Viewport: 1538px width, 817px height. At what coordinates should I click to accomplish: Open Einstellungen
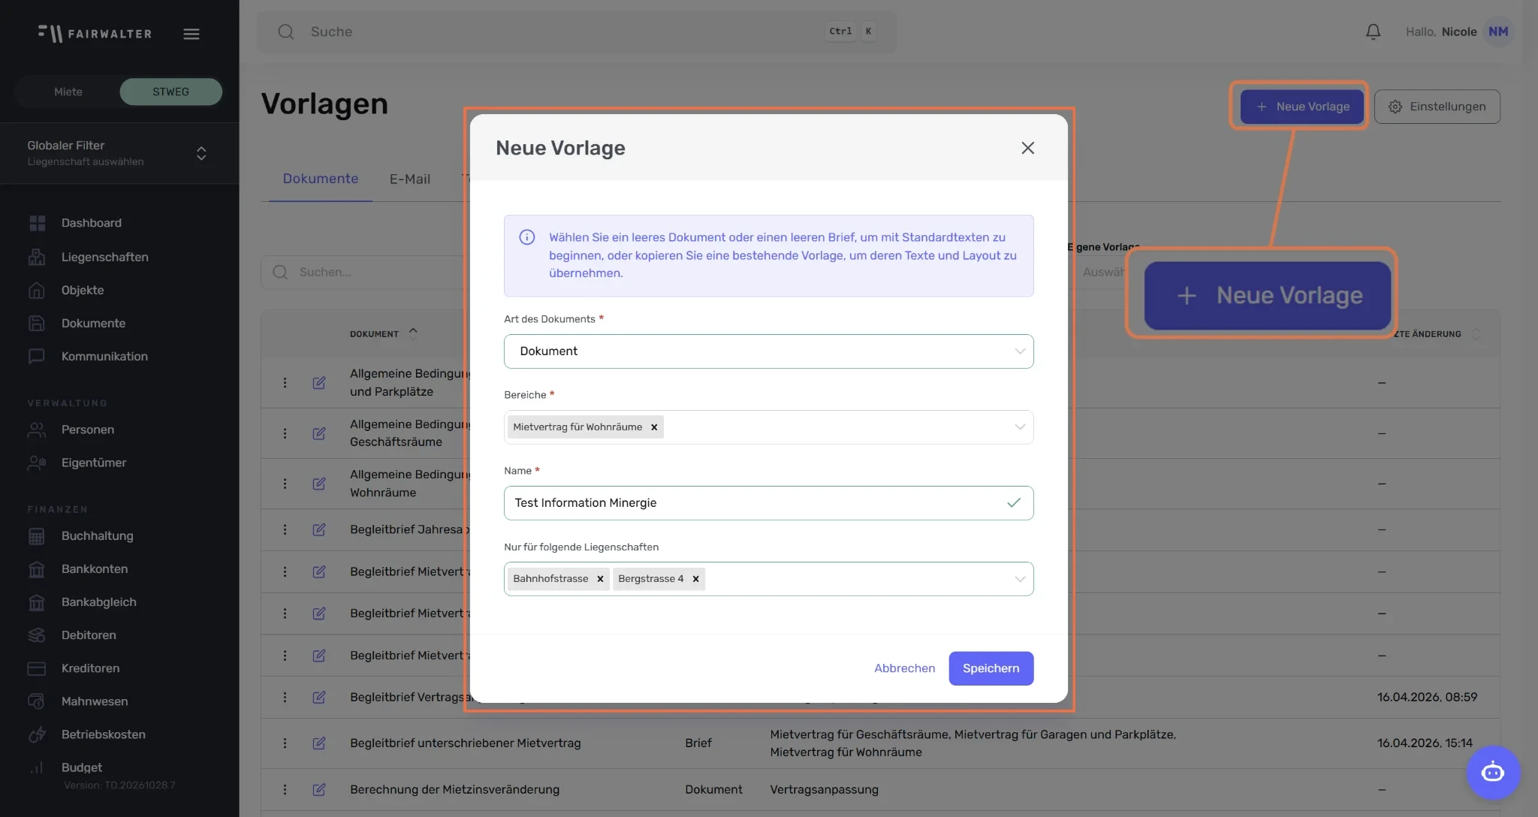[1437, 107]
